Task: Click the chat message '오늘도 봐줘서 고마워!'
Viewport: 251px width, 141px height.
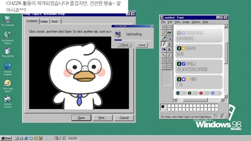Action: click(x=192, y=69)
